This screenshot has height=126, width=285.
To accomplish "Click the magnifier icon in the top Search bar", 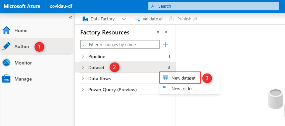I will point(153,6).
